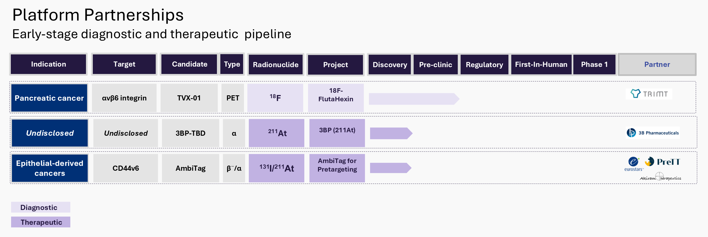Screen dimensions: 708x237
Task: Click the Pancreatic cancer indication cell
Action: (49, 98)
